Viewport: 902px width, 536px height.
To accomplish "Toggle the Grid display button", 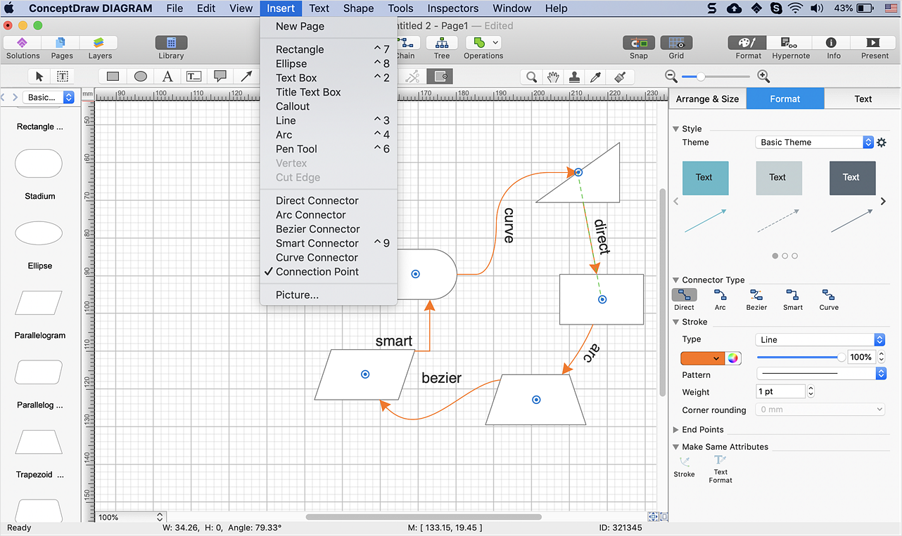I will coord(675,44).
